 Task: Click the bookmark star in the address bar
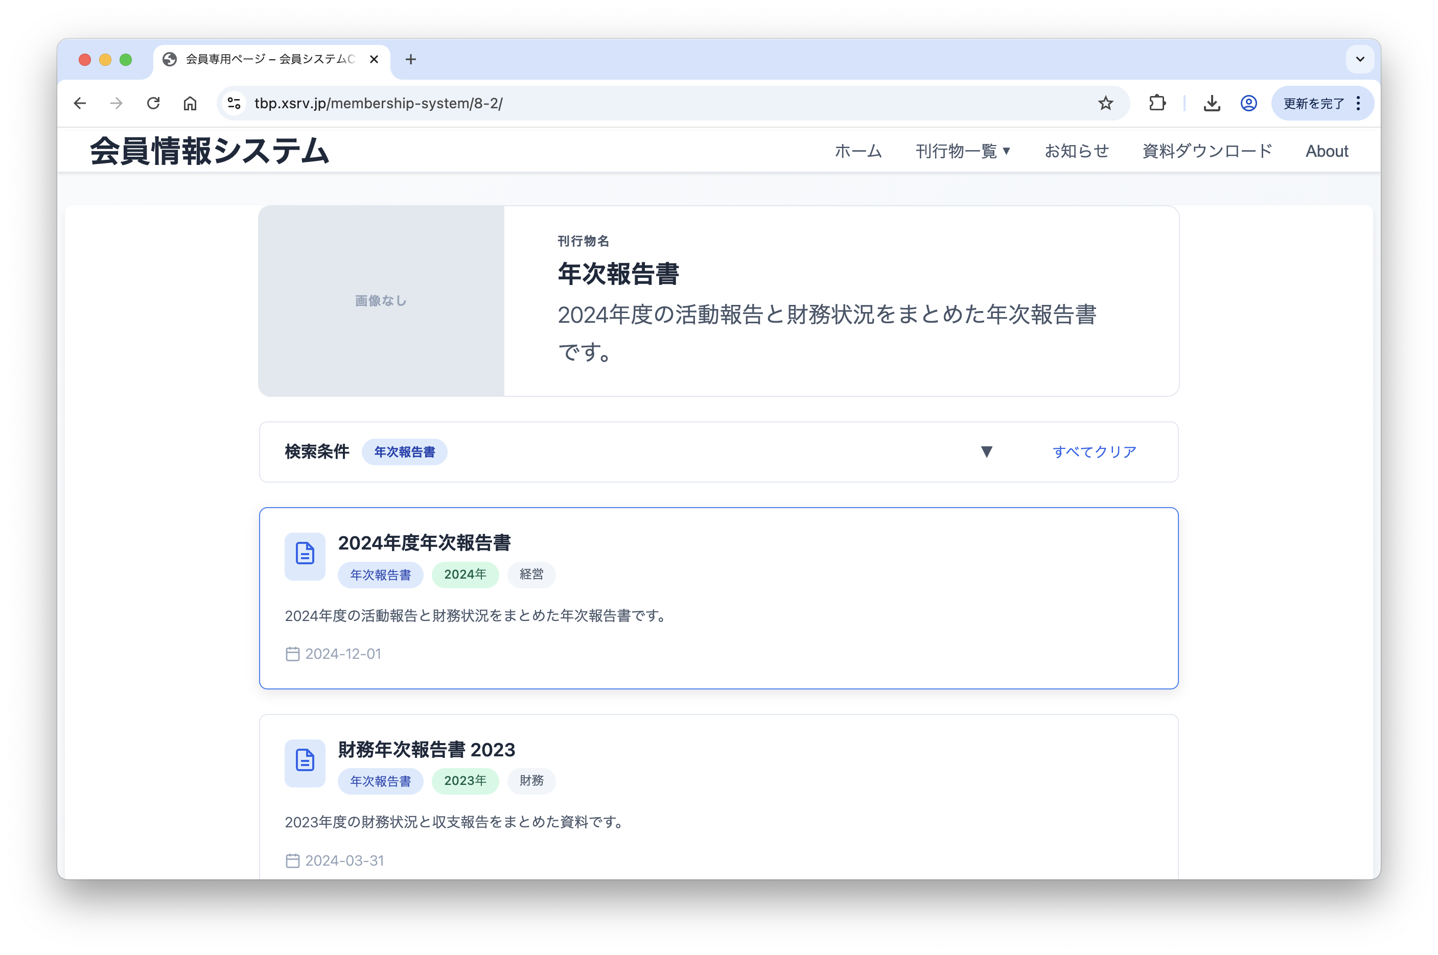click(x=1104, y=103)
